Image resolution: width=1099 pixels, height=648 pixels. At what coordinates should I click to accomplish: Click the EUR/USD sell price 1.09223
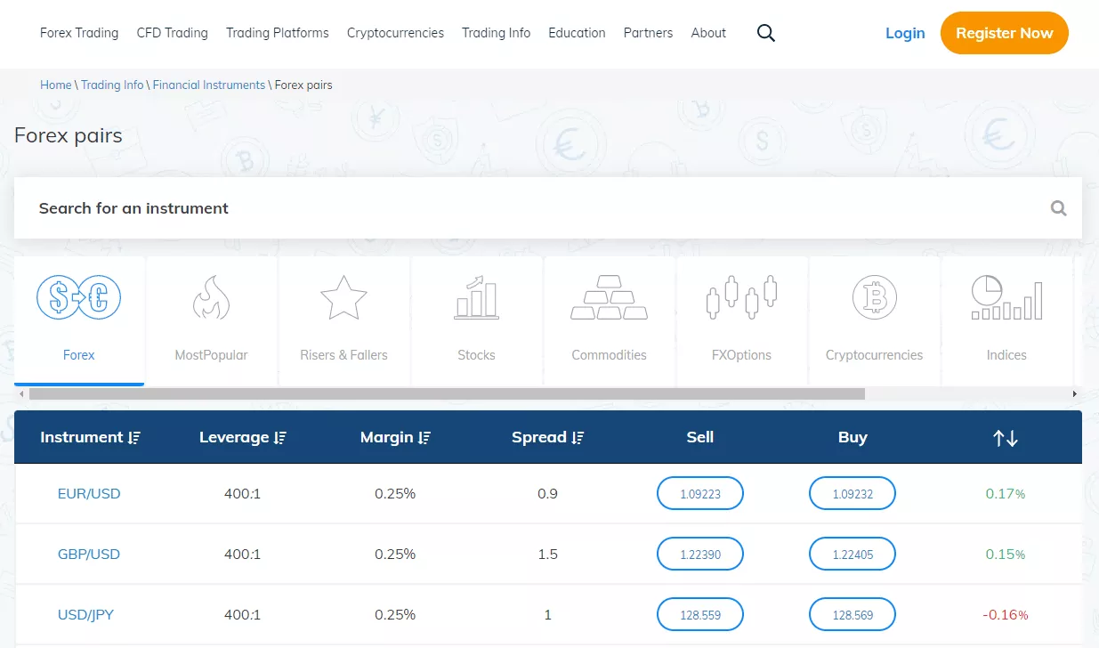coord(699,493)
